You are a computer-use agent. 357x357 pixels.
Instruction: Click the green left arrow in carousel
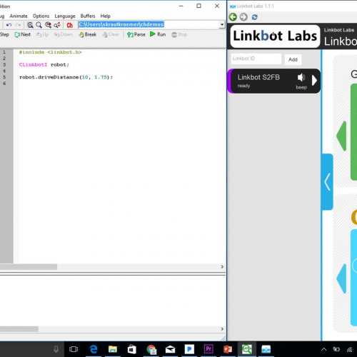tap(341, 136)
